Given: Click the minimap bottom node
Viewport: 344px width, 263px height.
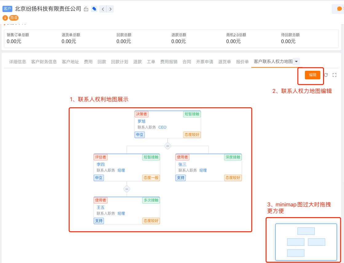Looking at the screenshot, I should click(296, 253).
